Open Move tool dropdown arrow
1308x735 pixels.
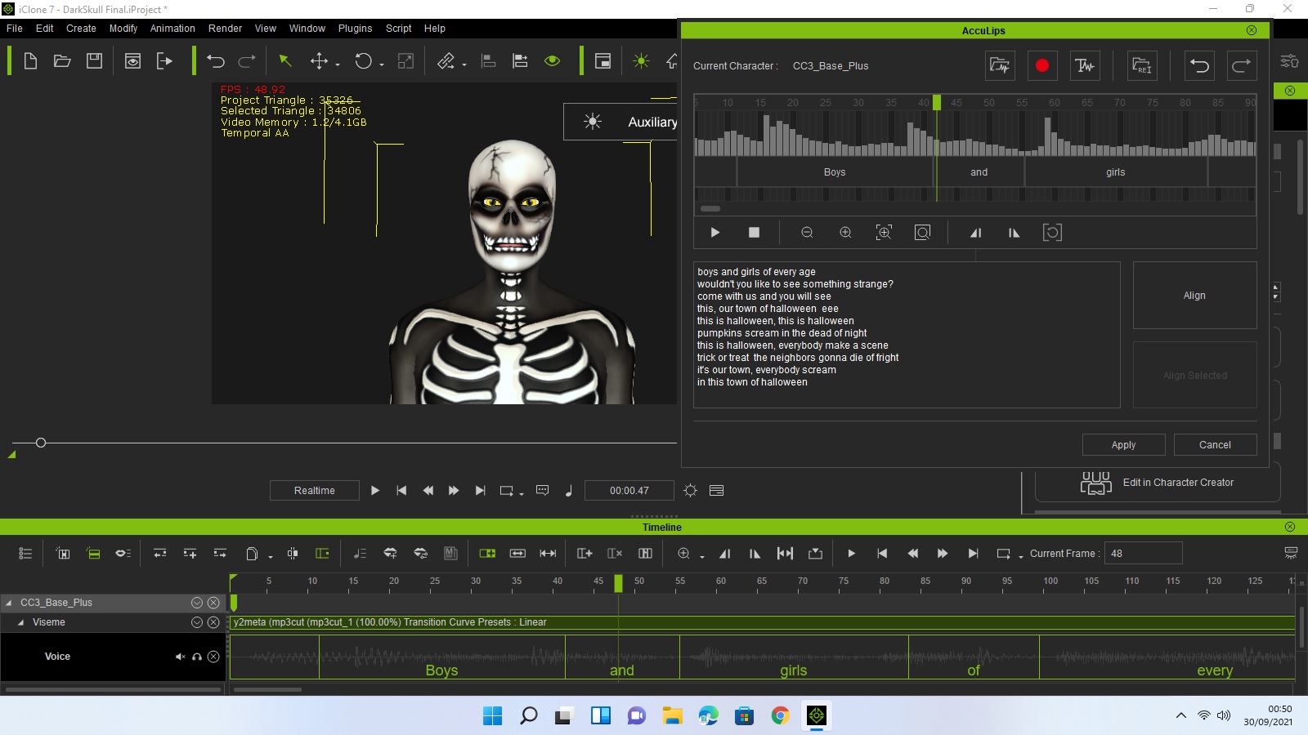337,65
